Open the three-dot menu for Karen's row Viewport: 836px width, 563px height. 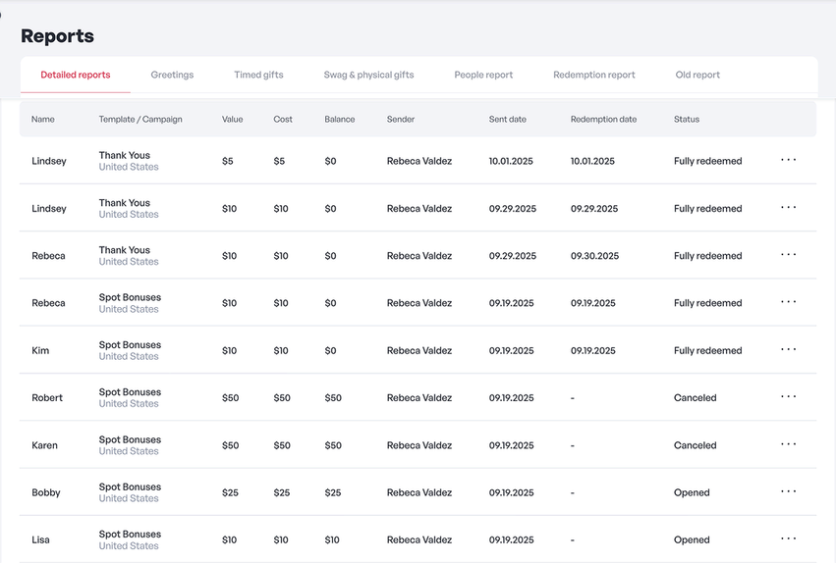(x=788, y=443)
